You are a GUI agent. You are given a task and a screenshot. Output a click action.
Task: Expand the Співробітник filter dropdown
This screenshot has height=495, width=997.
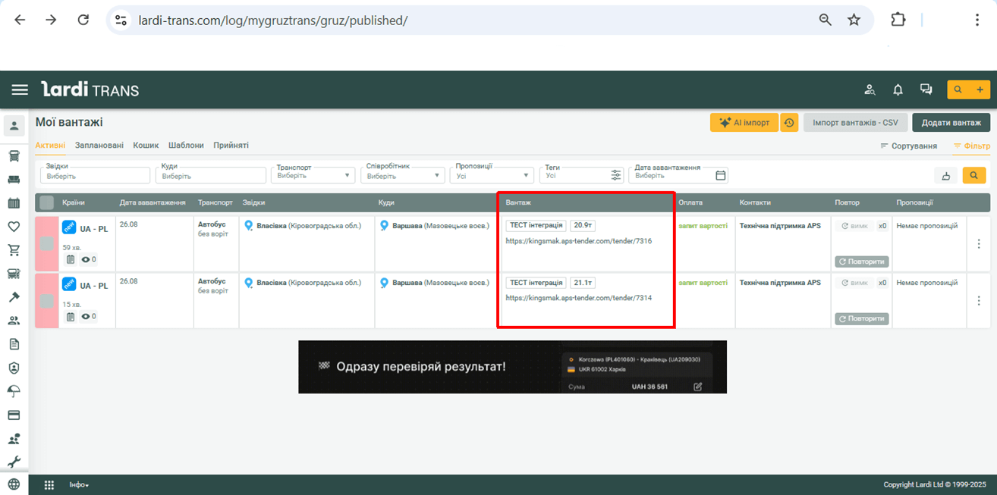(x=403, y=176)
